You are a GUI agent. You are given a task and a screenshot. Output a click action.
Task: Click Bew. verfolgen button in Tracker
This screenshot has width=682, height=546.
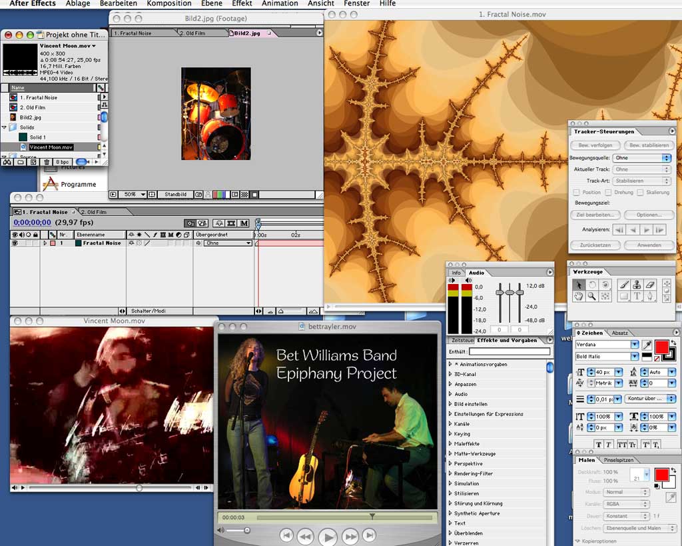pos(595,145)
